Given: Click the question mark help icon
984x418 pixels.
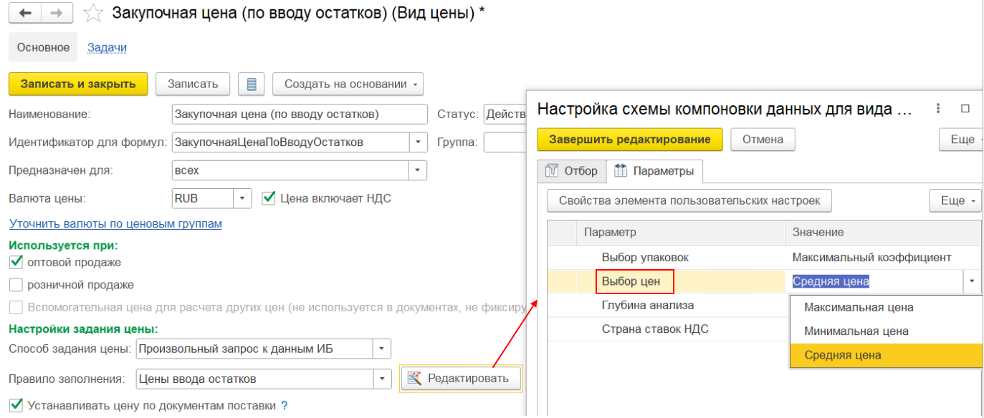Looking at the screenshot, I should coord(284,406).
